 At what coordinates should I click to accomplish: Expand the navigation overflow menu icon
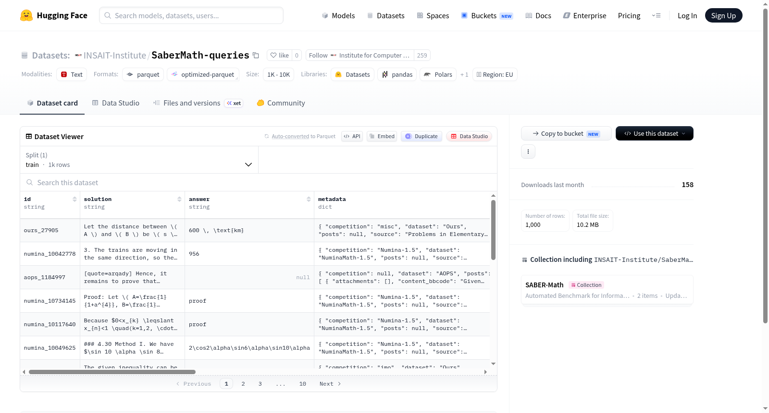click(x=656, y=15)
